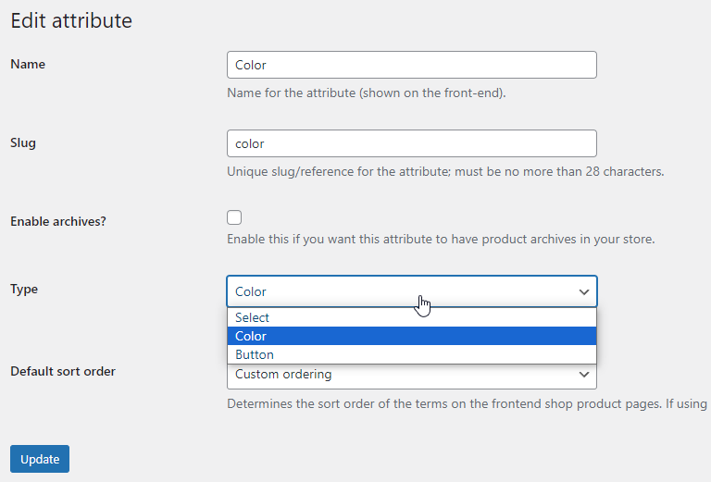The image size is (711, 482).
Task: Click the Type field label
Action: pyautogui.click(x=24, y=289)
